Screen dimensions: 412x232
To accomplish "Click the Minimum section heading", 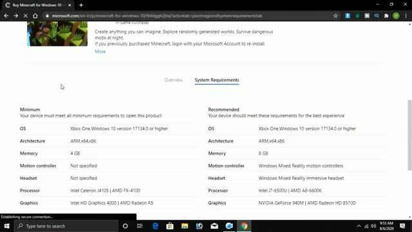I will [30, 110].
